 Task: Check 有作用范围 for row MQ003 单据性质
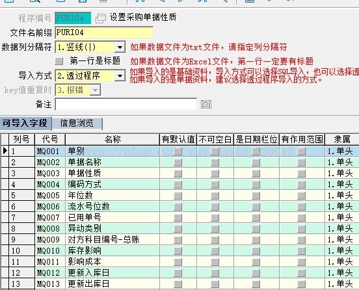[302, 173]
